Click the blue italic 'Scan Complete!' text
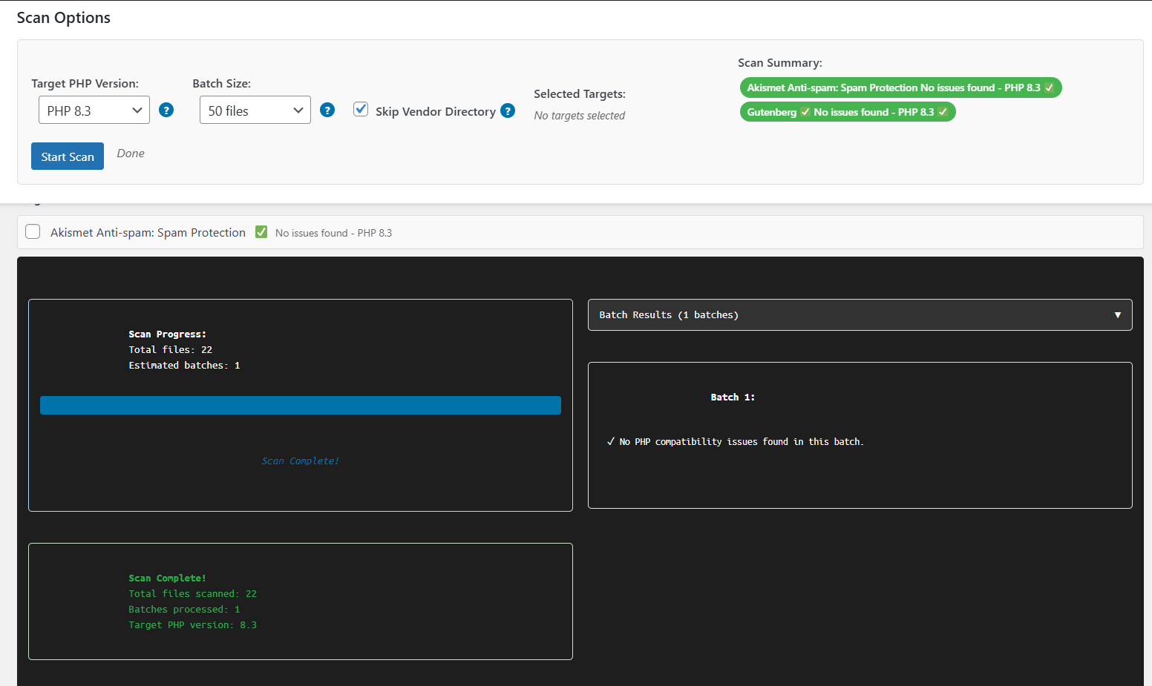This screenshot has height=686, width=1152. [x=301, y=461]
